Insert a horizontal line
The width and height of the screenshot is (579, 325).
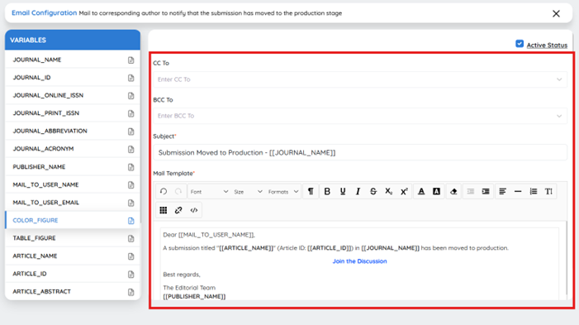(x=518, y=192)
